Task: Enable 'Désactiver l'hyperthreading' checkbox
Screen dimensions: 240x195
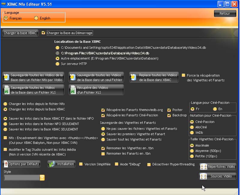Action: point(149,164)
